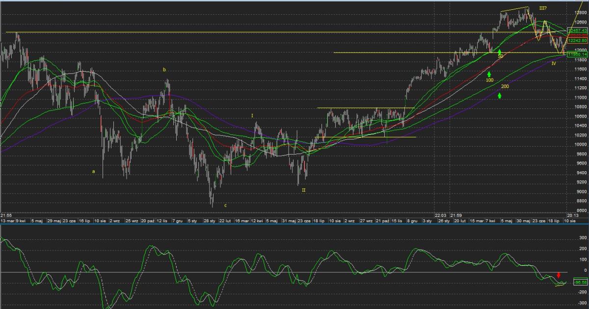Viewport: 589px width, 309px height.
Task: Click the -96.58 oscillator value tag
Action: click(x=581, y=282)
